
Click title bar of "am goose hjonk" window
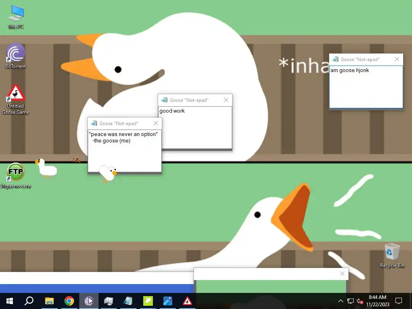point(366,60)
